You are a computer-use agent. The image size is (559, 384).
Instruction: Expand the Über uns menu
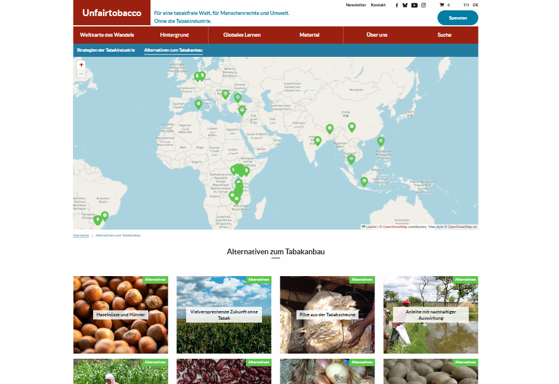pos(377,35)
